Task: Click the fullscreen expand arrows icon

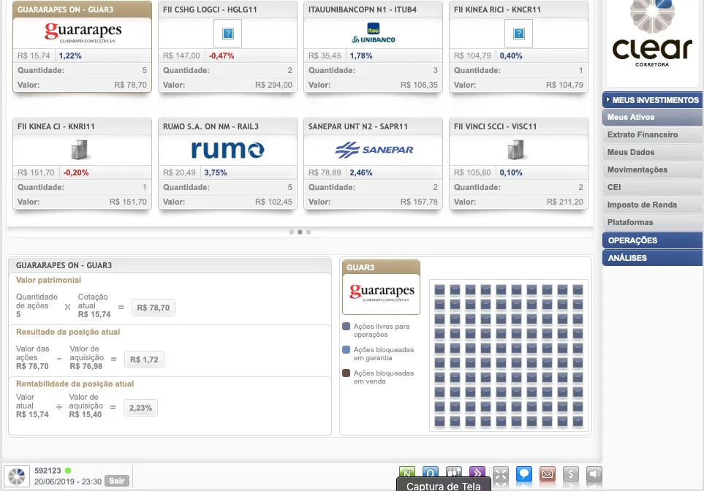Action: point(500,474)
